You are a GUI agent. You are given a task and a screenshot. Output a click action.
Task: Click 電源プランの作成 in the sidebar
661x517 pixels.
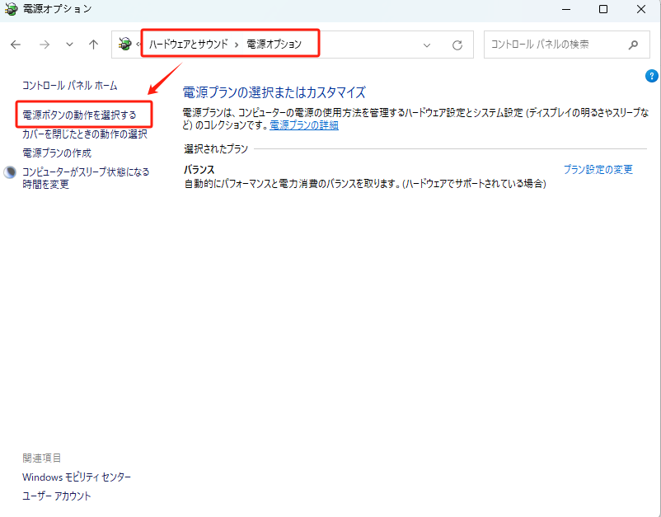click(57, 153)
